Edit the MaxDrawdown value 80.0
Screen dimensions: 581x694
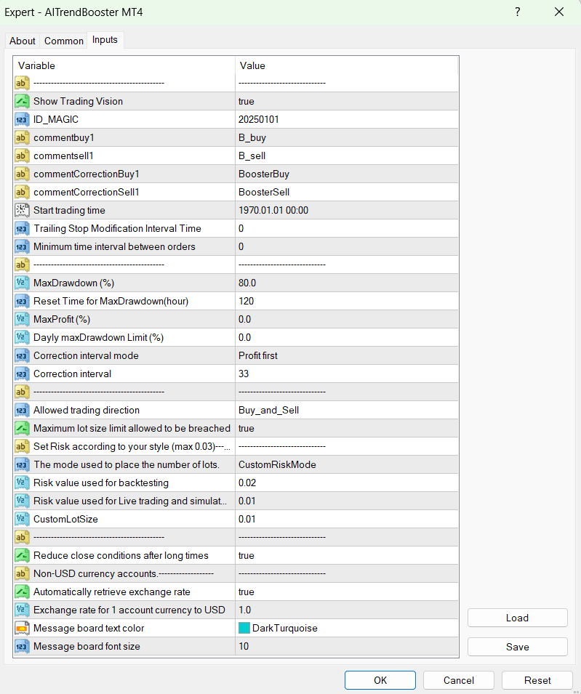347,283
